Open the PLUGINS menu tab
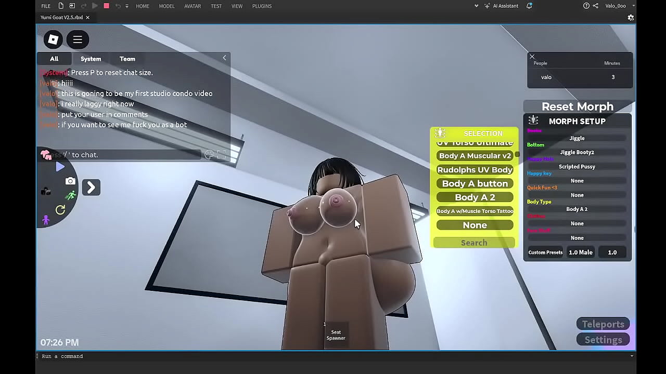Viewport: 666px width, 374px height. click(262, 6)
